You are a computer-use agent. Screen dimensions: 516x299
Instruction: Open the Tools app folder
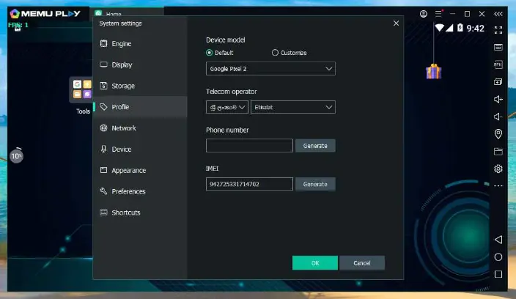(82, 89)
